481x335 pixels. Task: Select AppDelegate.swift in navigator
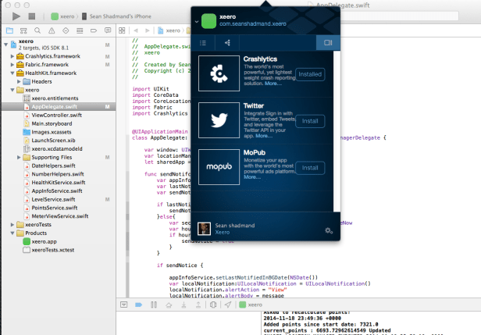55,106
